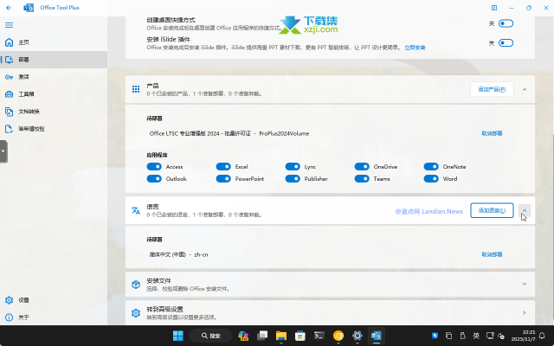
Task: Open Microsoft Store from taskbar
Action: click(300, 336)
